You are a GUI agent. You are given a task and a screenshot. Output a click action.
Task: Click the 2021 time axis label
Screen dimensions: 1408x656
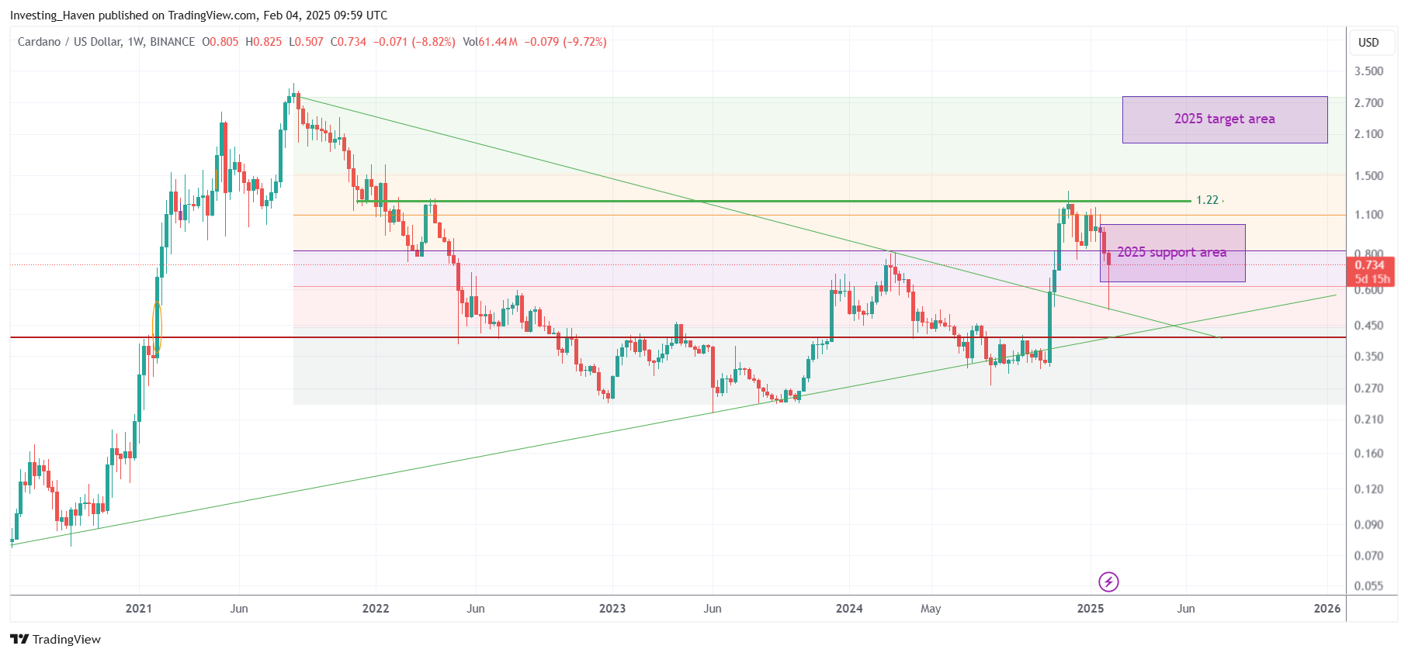139,609
